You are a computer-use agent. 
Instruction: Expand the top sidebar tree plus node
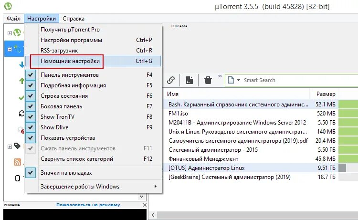coord(10,33)
